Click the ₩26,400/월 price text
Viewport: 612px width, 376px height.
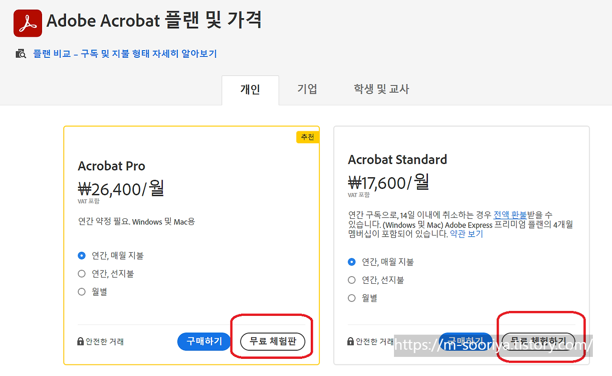click(x=121, y=189)
